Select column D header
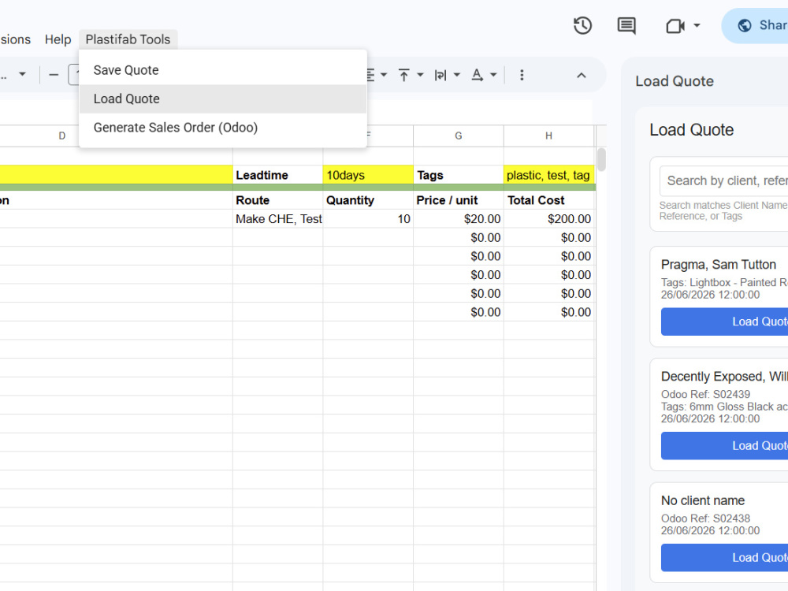 61,136
